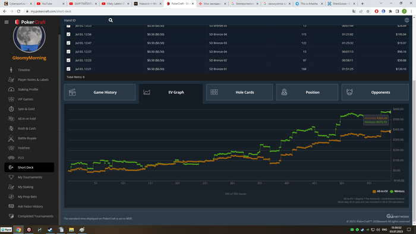Toggle the All-in EV series in legend
Viewport: 416px width, 234px height.
tap(380, 191)
